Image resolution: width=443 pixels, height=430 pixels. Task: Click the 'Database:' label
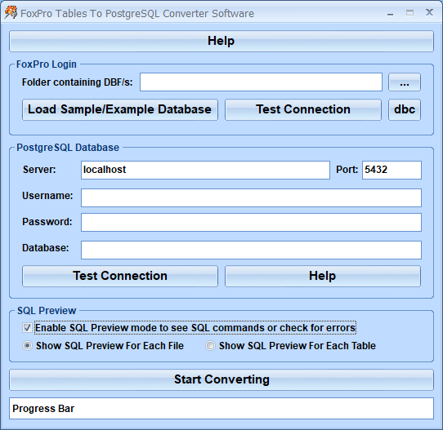(x=46, y=248)
